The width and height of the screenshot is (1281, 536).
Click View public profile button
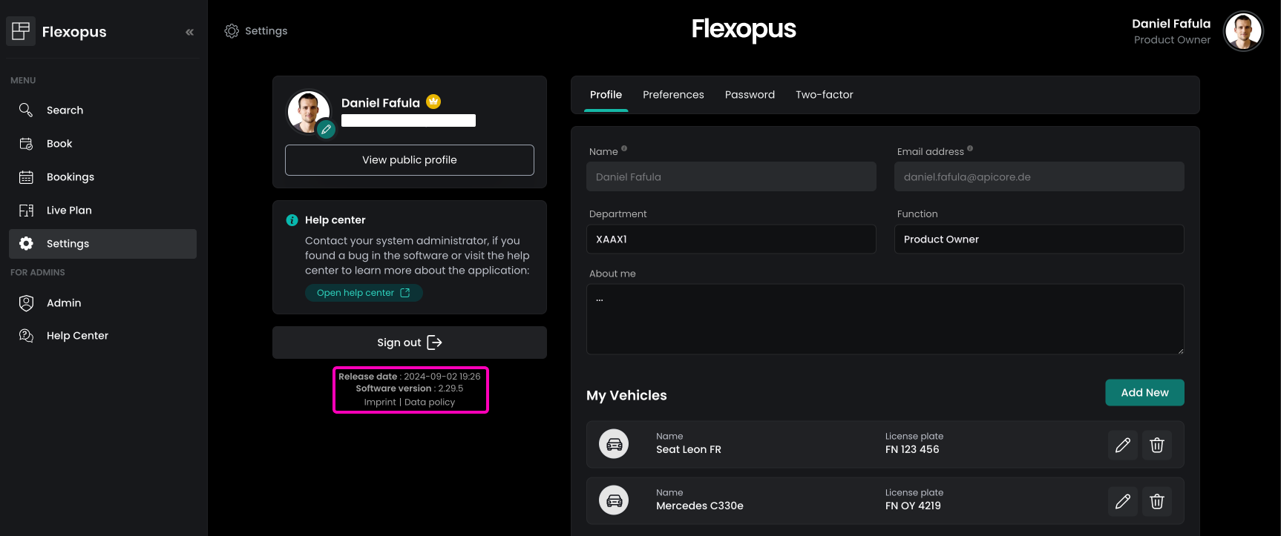(409, 160)
